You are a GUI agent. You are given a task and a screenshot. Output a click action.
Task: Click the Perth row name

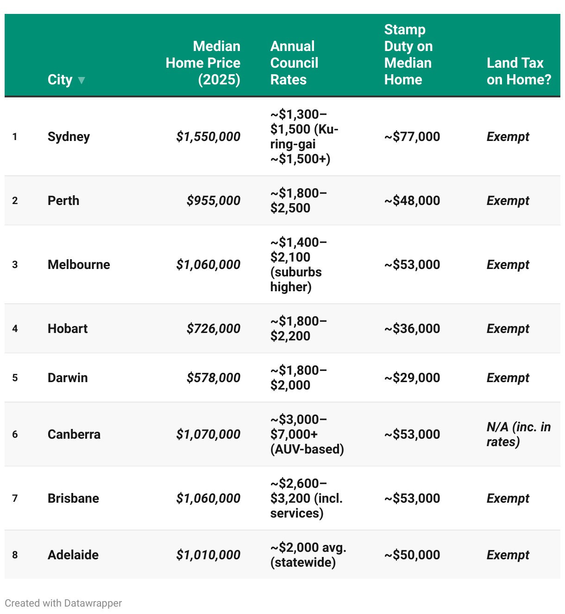tap(63, 200)
